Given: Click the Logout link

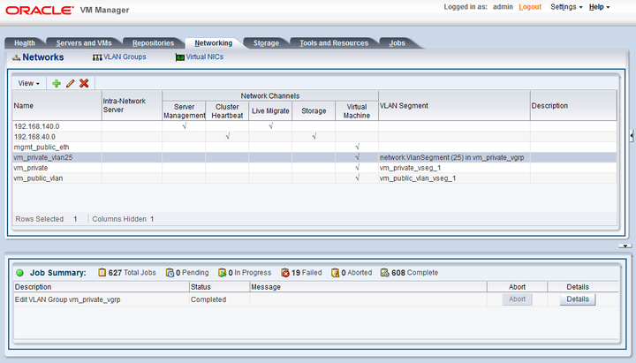Looking at the screenshot, I should [530, 7].
